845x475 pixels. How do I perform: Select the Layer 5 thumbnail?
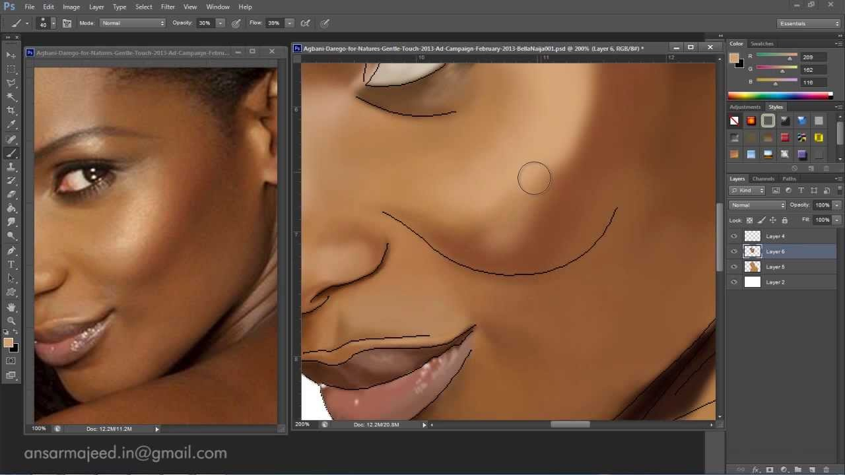pyautogui.click(x=753, y=267)
